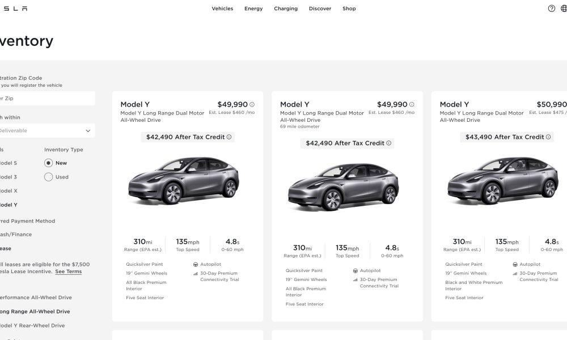The width and height of the screenshot is (567, 340).
Task: Click first card's Model Y title
Action: coord(135,104)
